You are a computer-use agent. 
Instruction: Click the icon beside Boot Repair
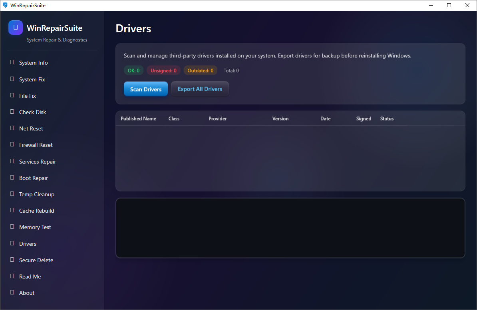12,178
